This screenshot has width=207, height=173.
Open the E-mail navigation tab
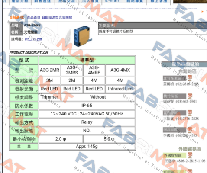[112, 1]
